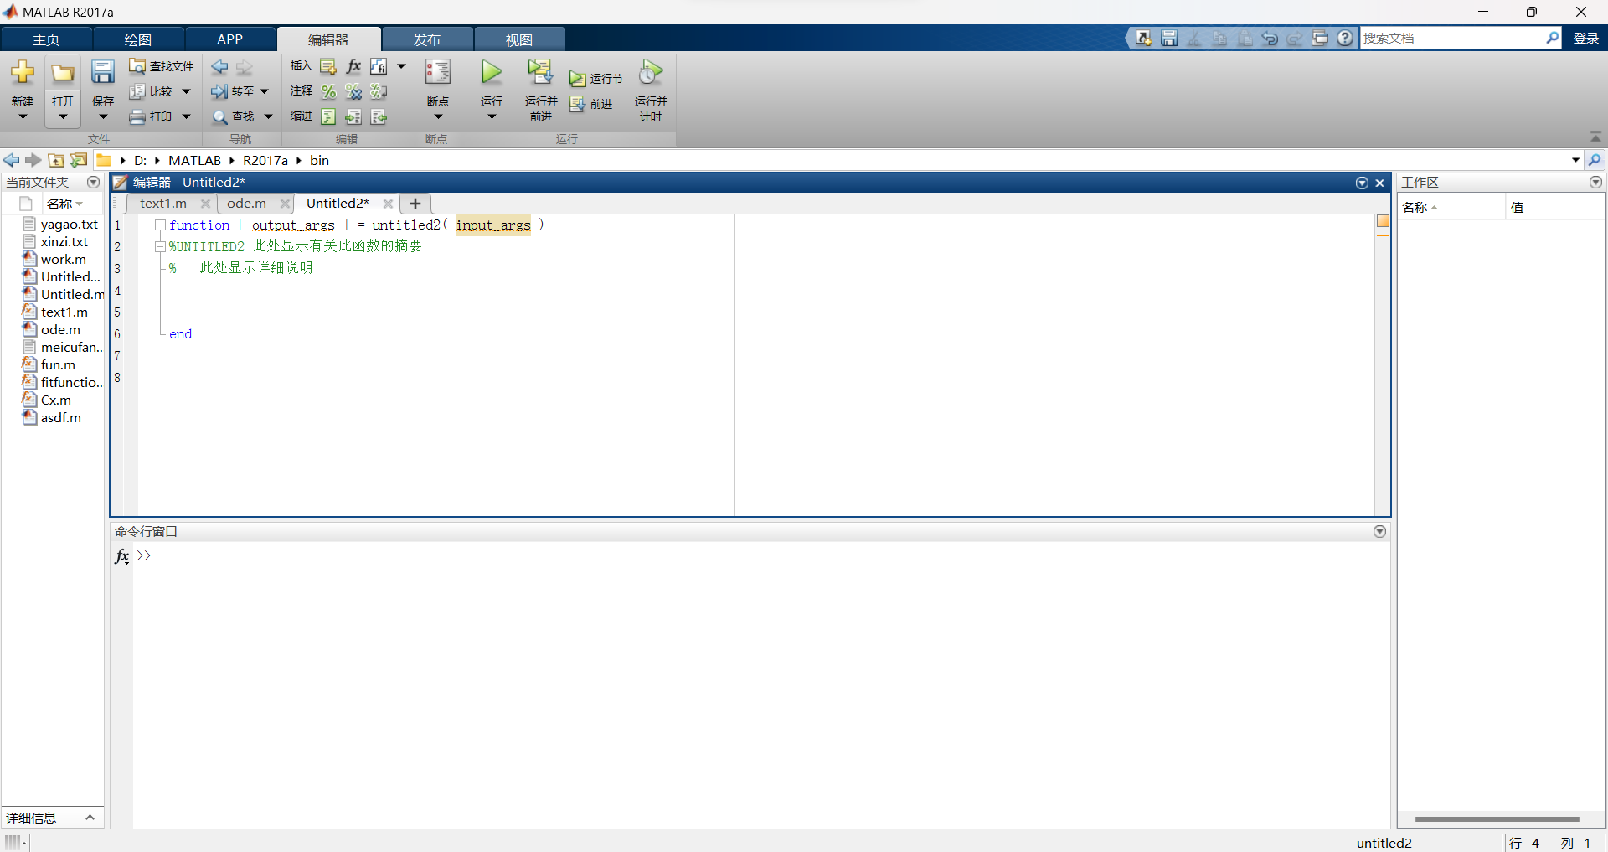Click the folder Up One Level icon
The image size is (1608, 852).
tap(56, 160)
